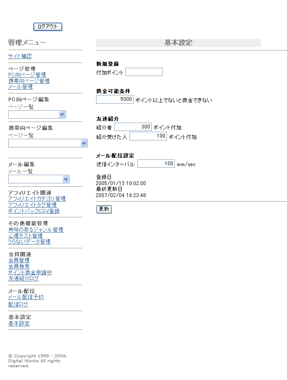Open メール管理 link

(x=20, y=86)
